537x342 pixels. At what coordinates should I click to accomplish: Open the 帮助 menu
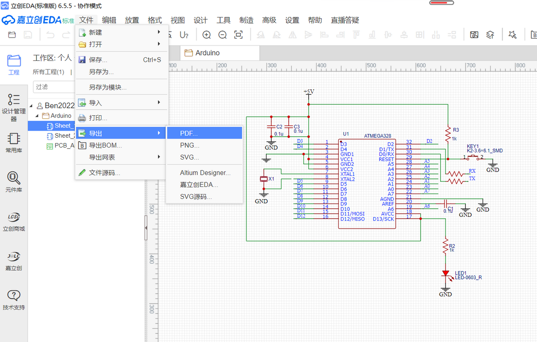(315, 20)
